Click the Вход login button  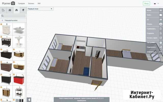point(146,4)
